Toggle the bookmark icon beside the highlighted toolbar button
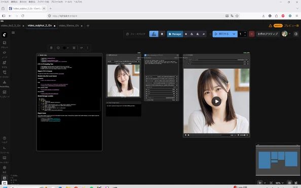 coord(162,34)
